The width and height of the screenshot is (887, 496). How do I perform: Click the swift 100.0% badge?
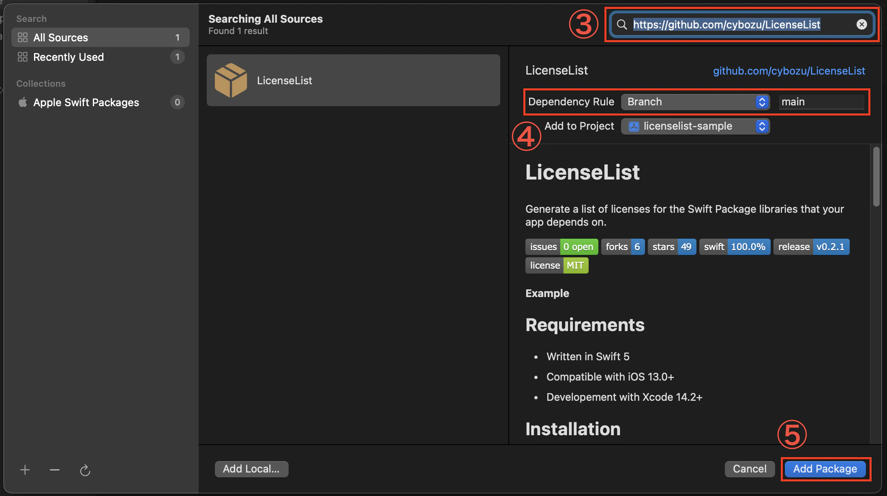[735, 247]
